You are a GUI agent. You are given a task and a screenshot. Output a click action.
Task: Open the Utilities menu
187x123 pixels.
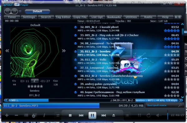tap(131, 17)
